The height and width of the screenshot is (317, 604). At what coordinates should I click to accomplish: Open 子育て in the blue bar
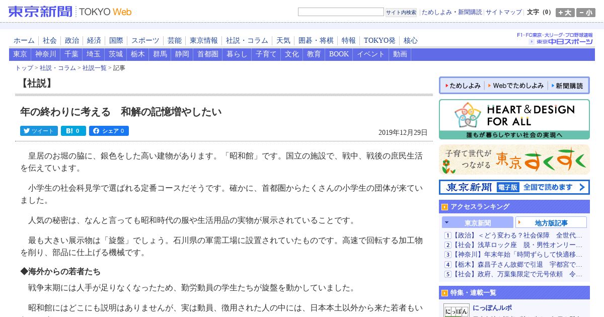pos(266,54)
